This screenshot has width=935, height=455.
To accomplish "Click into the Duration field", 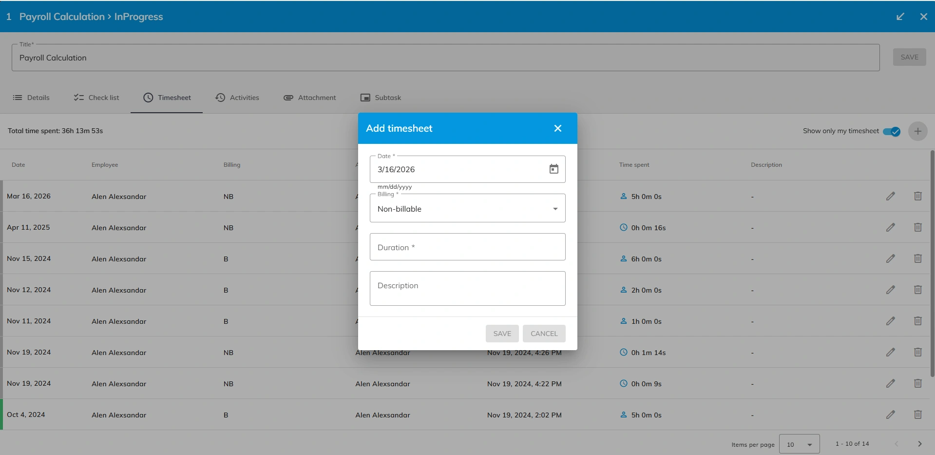I will click(467, 247).
